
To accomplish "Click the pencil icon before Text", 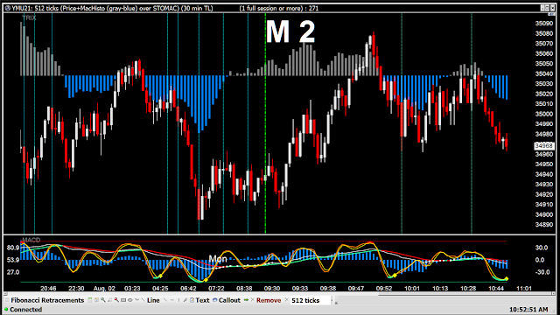I will pos(185,300).
